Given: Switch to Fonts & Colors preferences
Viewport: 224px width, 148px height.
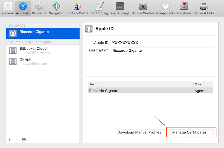Looking at the screenshot, I should coord(78,8).
